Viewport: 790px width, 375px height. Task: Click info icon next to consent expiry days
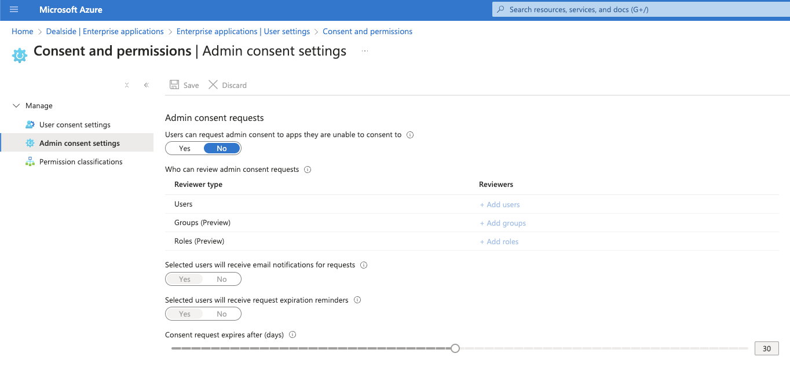(x=292, y=335)
